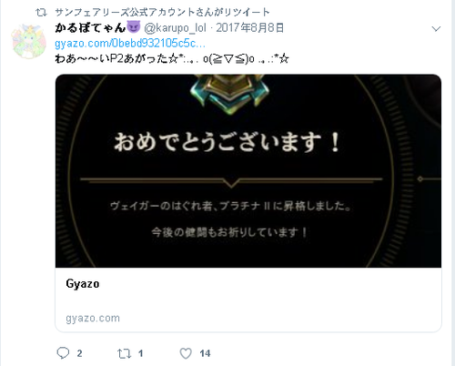Open the おめでとうございます preview image
Viewport: 455px width, 366px height.
point(248,171)
